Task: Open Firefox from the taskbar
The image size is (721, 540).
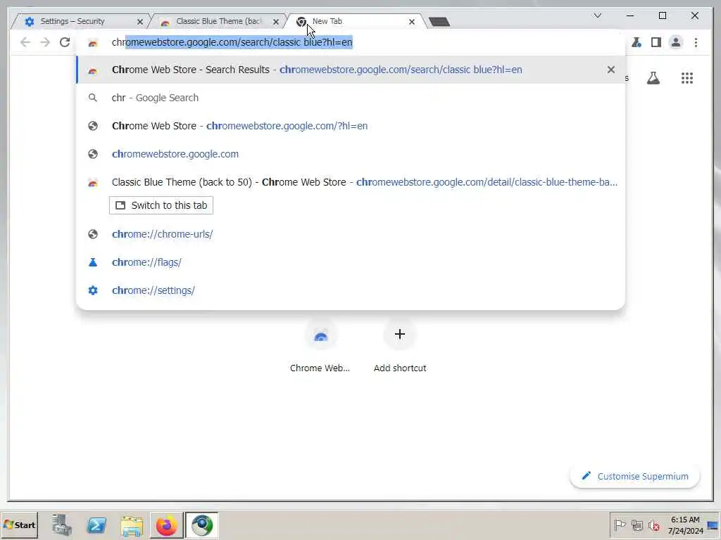Action: (166, 525)
